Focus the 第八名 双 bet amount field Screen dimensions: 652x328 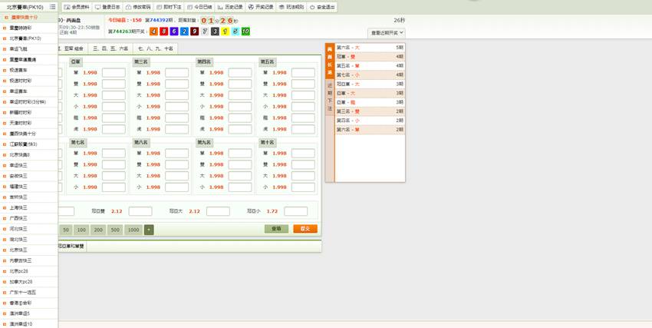[176, 165]
